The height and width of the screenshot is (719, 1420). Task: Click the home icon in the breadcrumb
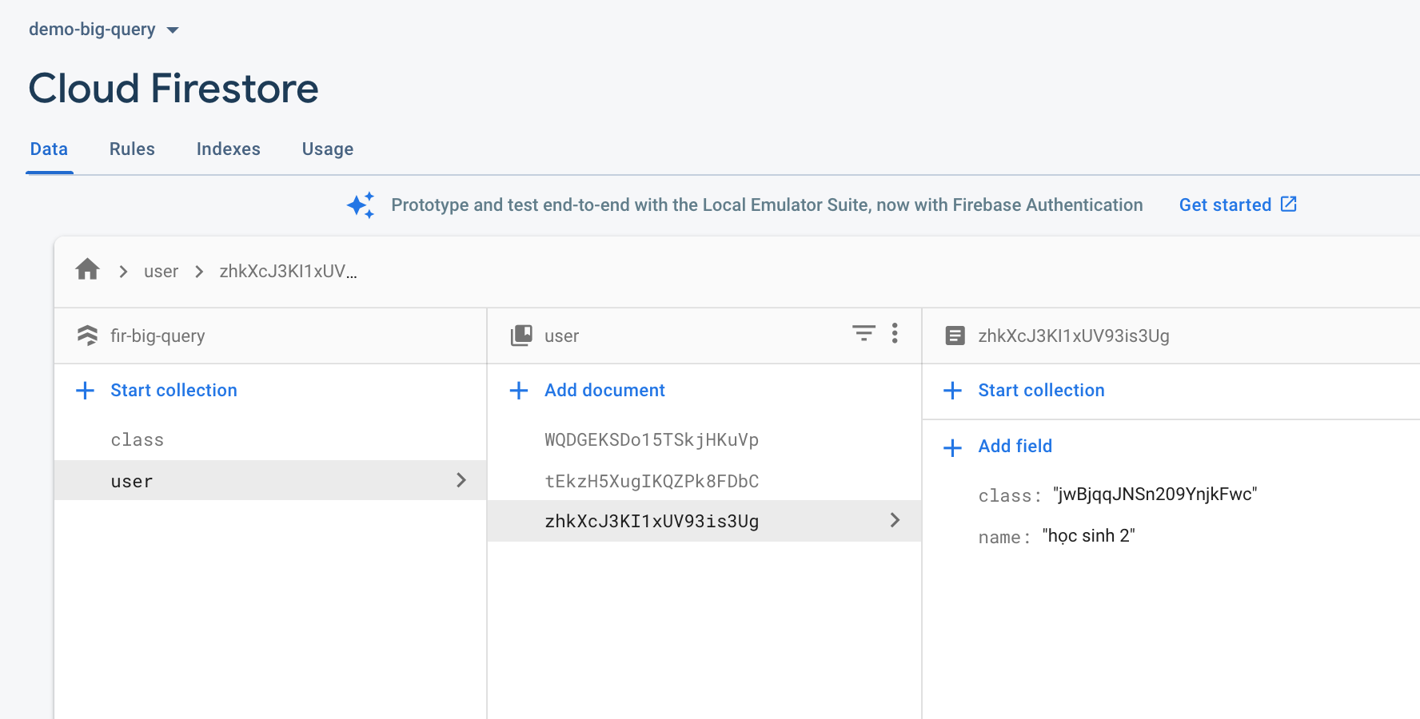pyautogui.click(x=86, y=270)
